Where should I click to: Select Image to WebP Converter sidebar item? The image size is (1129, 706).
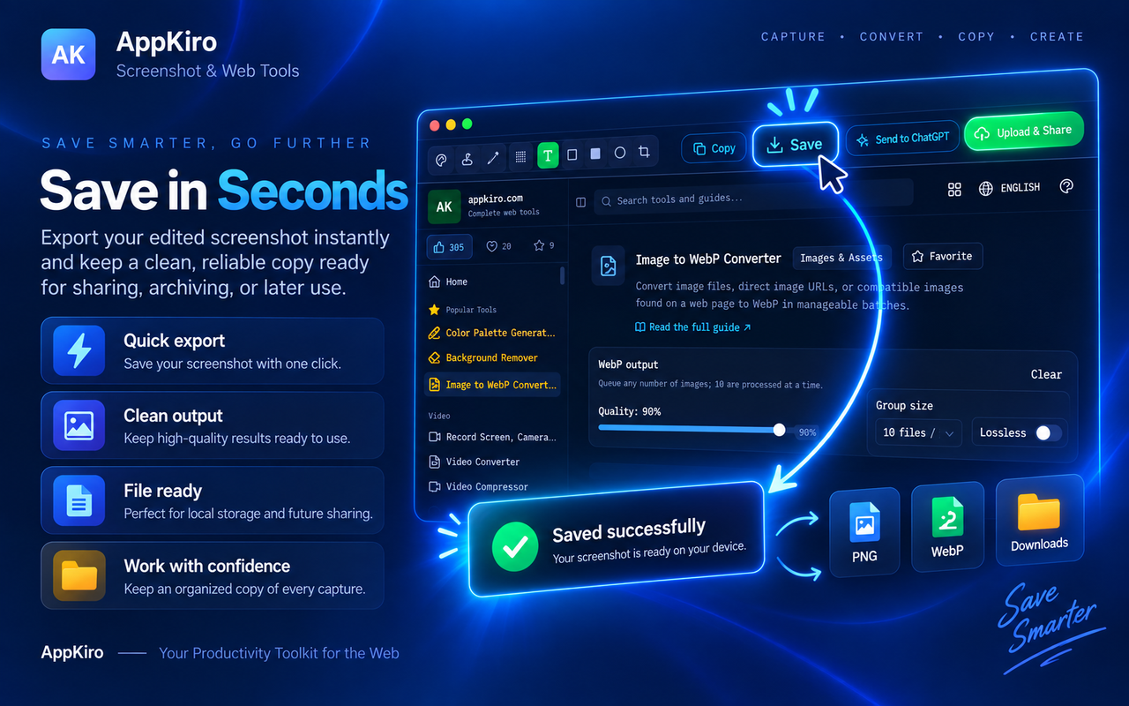pos(493,385)
